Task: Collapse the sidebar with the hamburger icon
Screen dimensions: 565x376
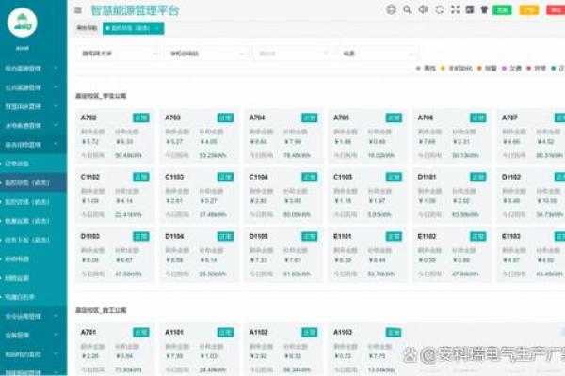Action: click(77, 10)
